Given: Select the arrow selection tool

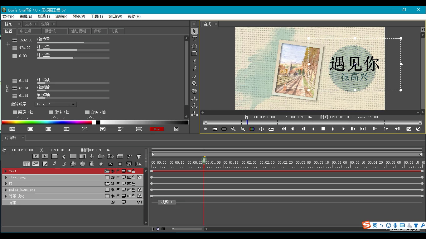Looking at the screenshot, I should coord(194,31).
